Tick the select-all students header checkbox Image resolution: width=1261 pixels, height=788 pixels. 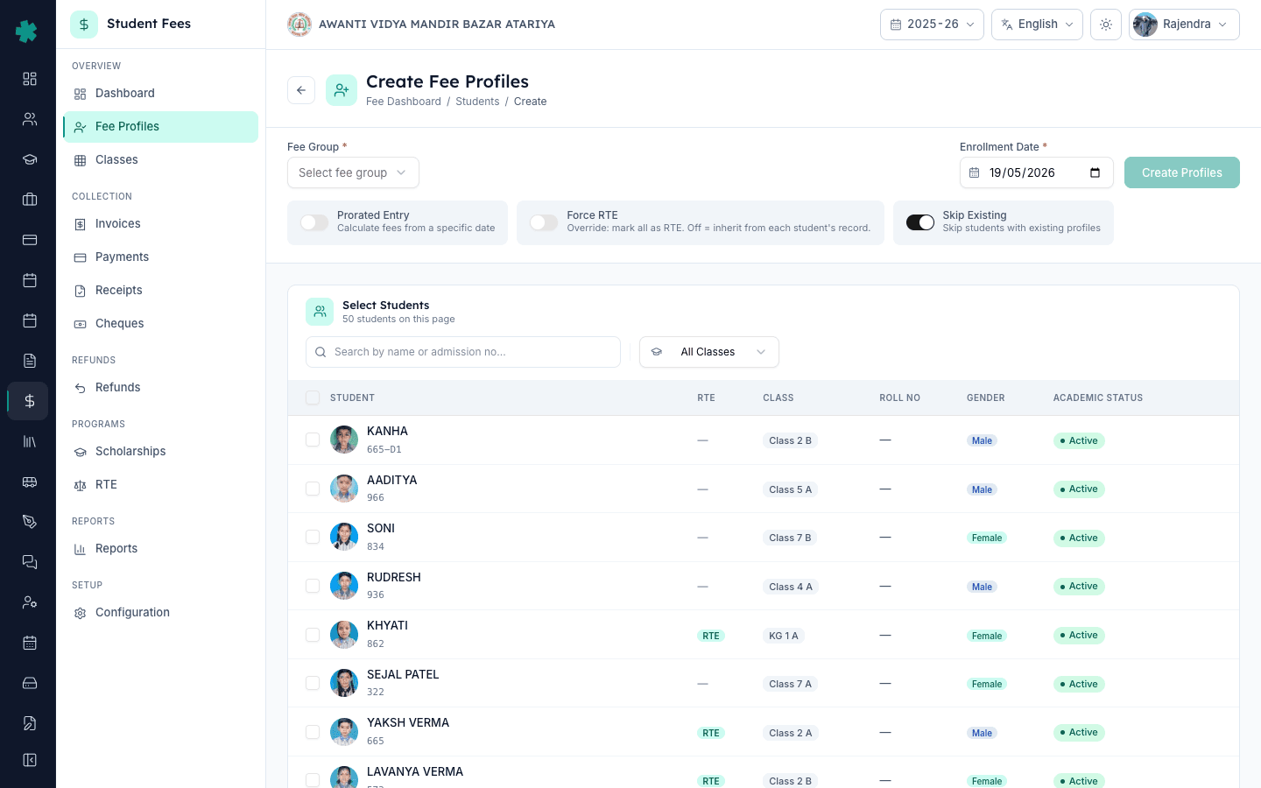click(x=313, y=398)
